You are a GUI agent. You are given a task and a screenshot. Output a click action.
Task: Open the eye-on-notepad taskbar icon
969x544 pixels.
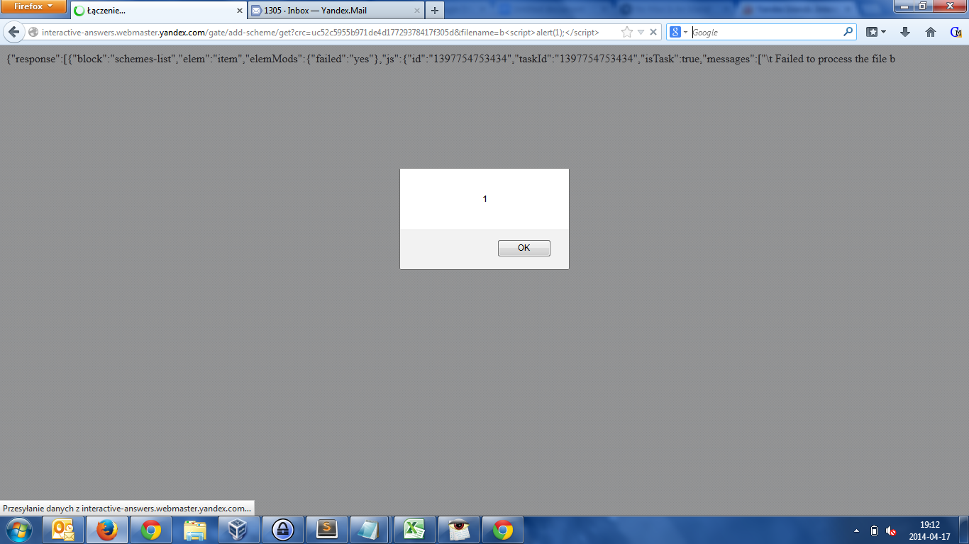coord(459,530)
